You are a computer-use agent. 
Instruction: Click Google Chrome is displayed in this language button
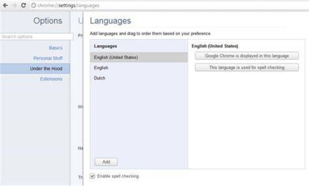tap(247, 56)
